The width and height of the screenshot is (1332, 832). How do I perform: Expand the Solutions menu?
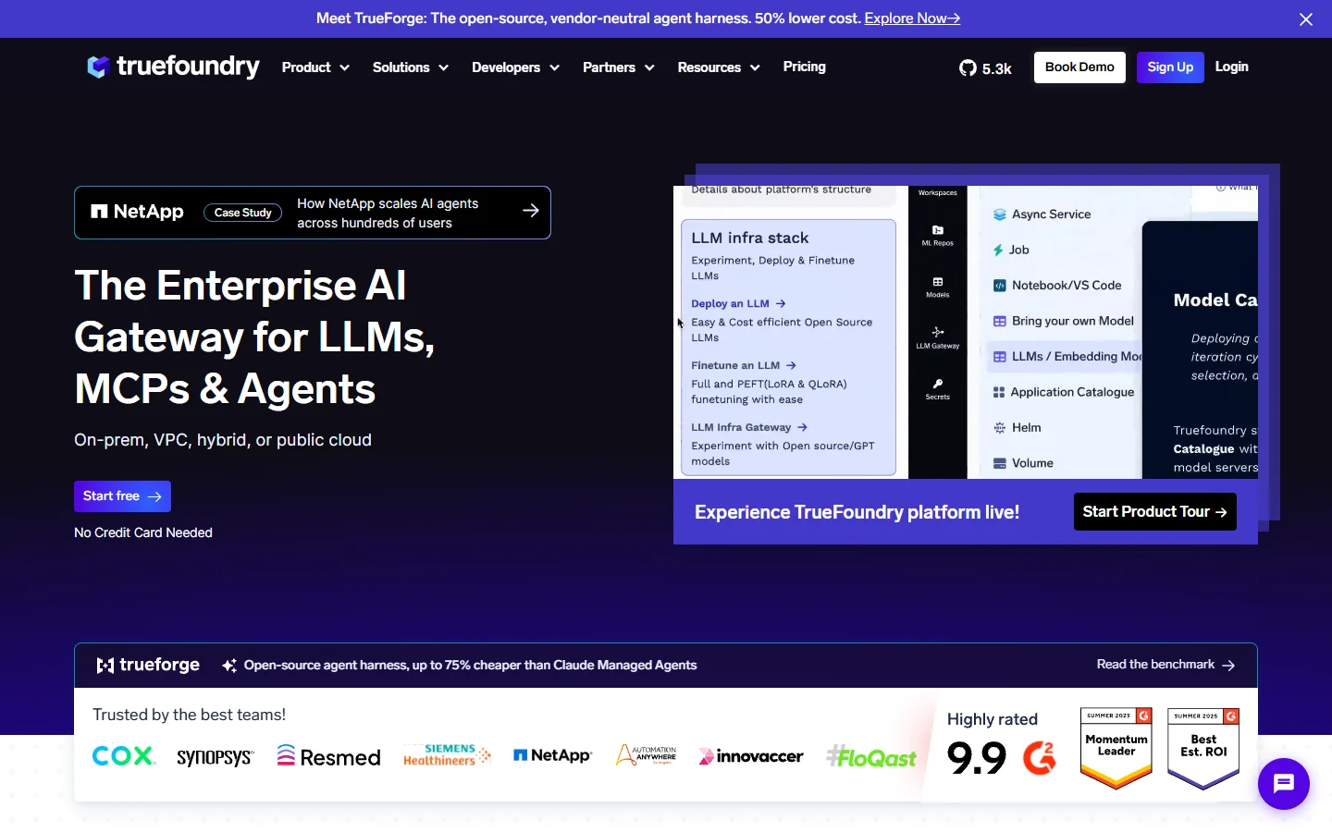click(411, 67)
